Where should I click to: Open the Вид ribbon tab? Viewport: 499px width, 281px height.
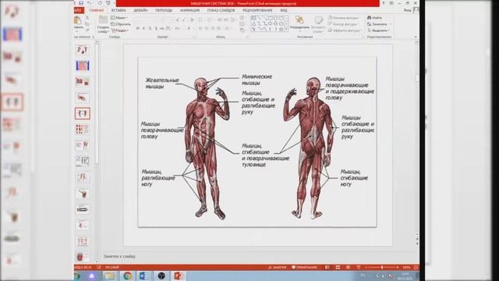tap(284, 10)
